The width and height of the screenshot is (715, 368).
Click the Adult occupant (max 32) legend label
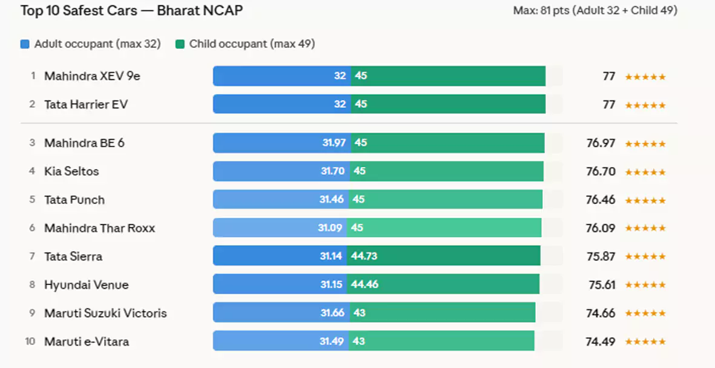tap(97, 44)
